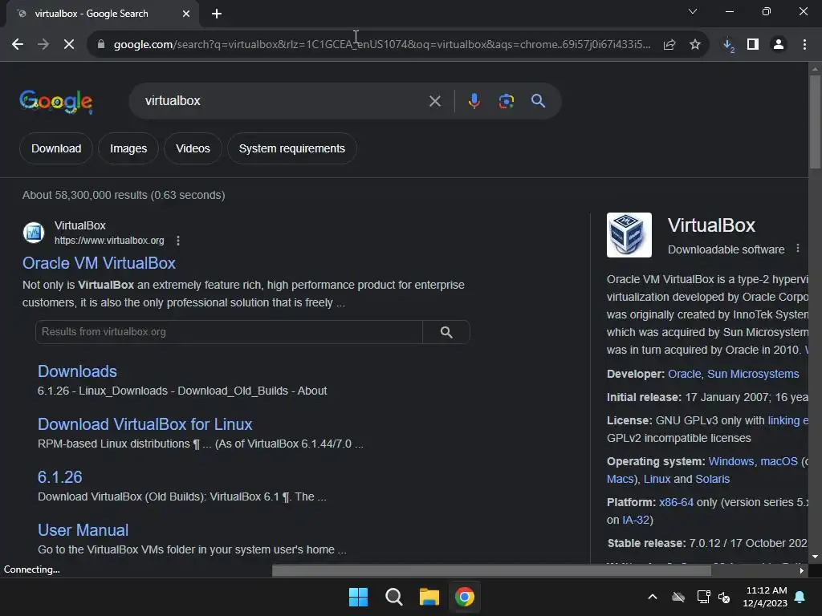The image size is (822, 616).
Task: Open the User Manual link
Action: coord(83,530)
